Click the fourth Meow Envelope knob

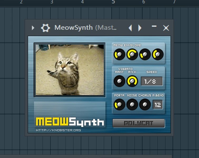(158, 54)
